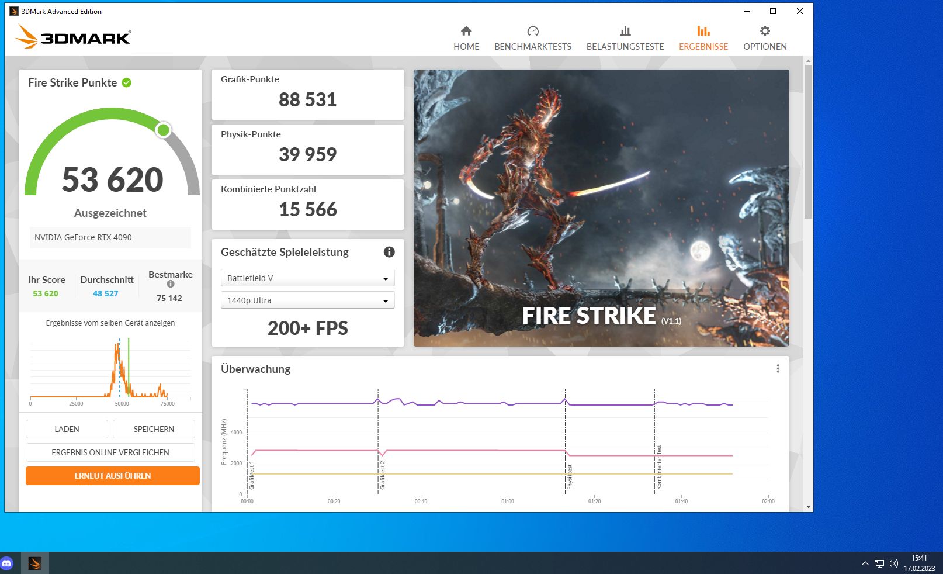
Task: Switch to BENCHMARKTESTS tab
Action: (533, 39)
